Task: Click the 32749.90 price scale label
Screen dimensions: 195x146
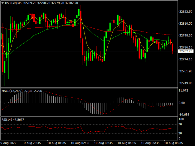Action: click(x=186, y=83)
